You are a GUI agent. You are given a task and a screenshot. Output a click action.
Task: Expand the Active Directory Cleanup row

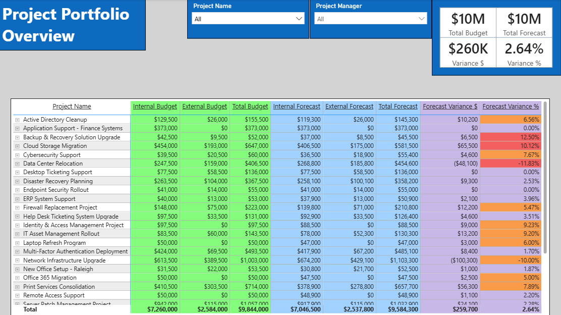[17, 120]
